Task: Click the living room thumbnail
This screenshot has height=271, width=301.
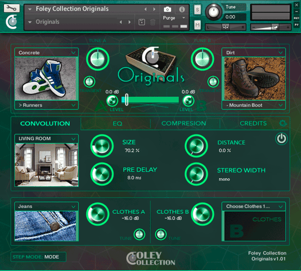Action: 47,165
